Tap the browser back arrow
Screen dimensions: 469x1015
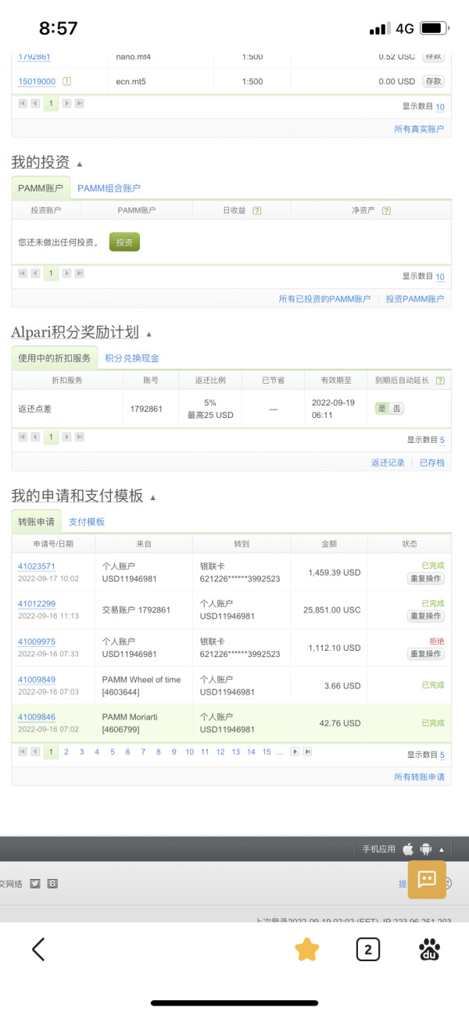(38, 949)
